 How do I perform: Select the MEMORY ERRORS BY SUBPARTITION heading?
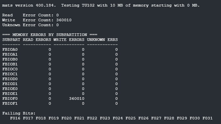click(50, 35)
